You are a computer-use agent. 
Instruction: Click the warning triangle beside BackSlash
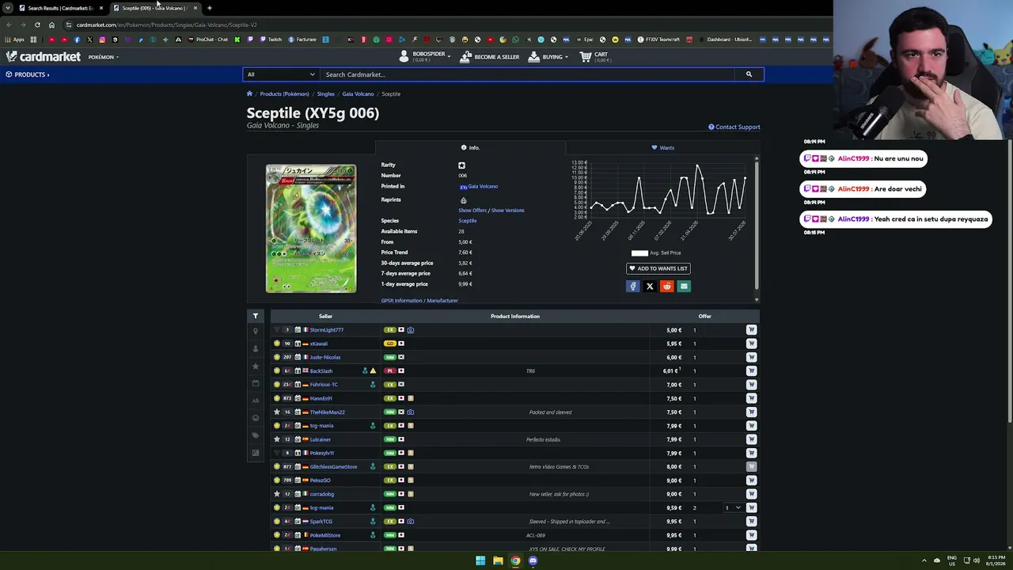(x=373, y=370)
